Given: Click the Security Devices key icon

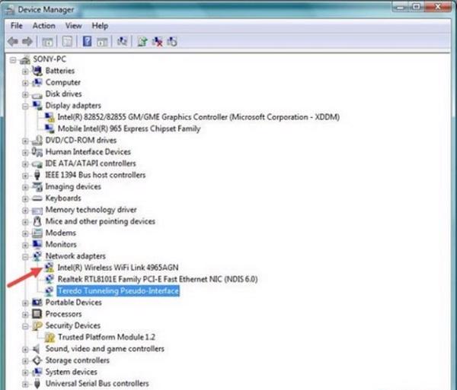Looking at the screenshot, I should 37,325.
